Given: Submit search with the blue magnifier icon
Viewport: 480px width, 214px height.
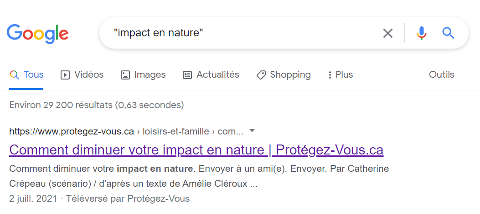Looking at the screenshot, I should 449,33.
